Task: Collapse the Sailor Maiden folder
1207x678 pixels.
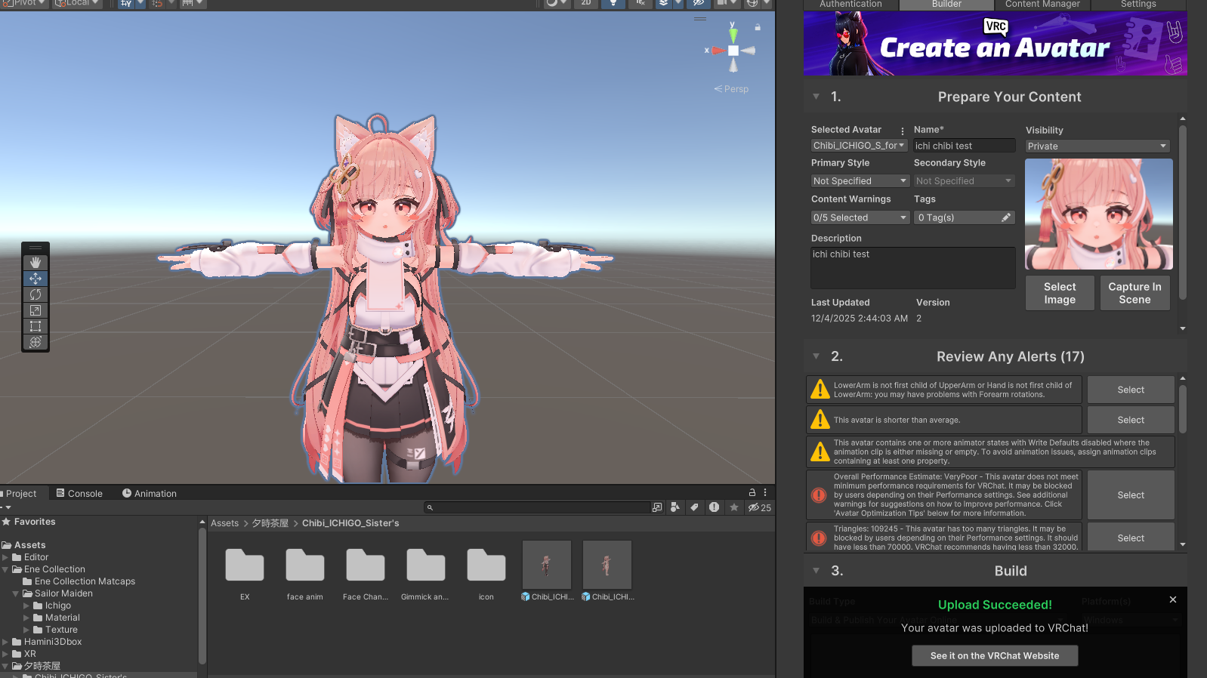Action: [16, 593]
